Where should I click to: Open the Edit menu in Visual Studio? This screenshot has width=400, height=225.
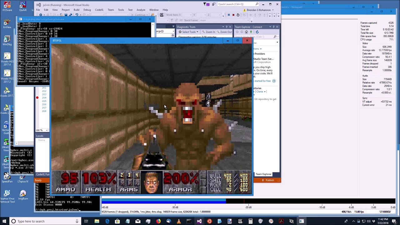(x=46, y=10)
